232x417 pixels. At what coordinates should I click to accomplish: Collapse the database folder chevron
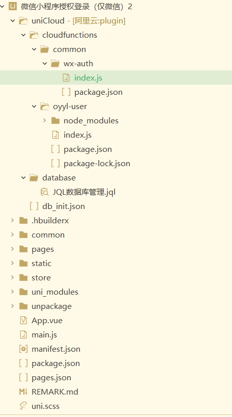tap(23, 177)
